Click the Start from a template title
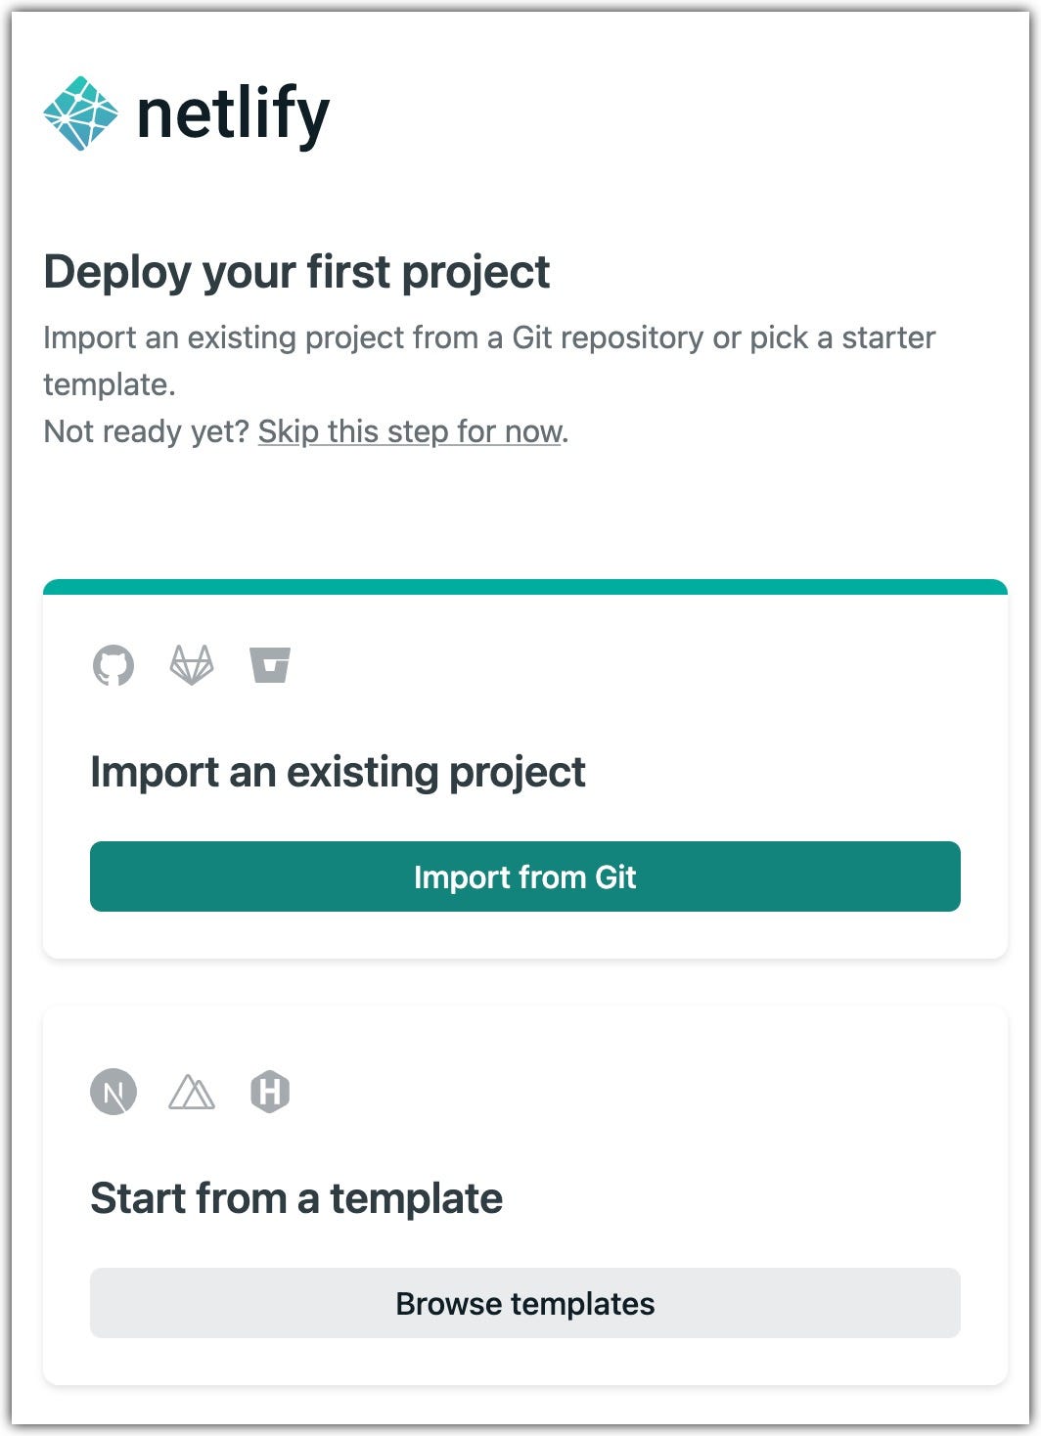 coord(295,1197)
